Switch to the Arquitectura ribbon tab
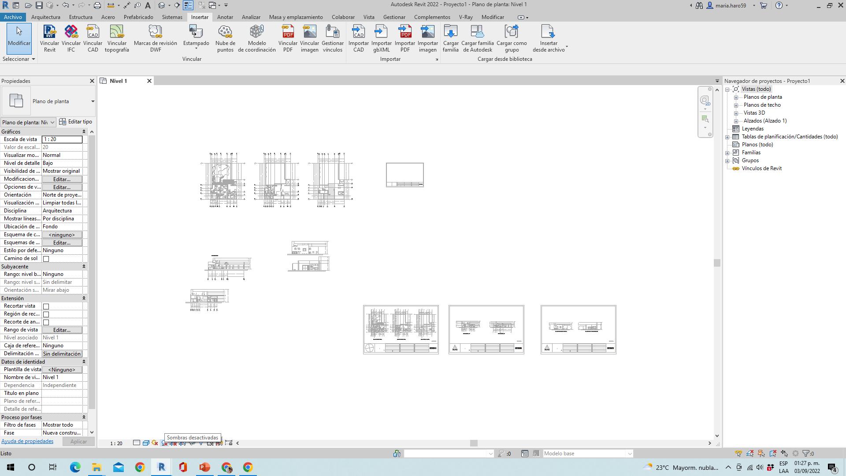Image resolution: width=846 pixels, height=476 pixels. tap(46, 17)
